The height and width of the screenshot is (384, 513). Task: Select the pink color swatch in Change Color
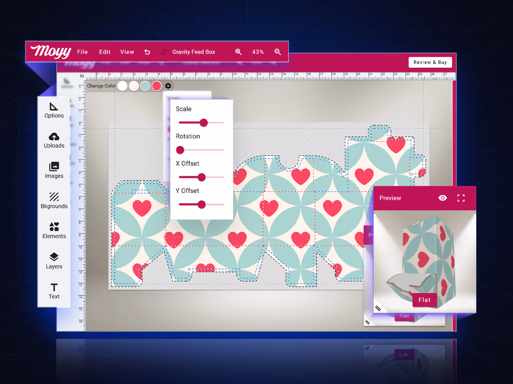[156, 86]
